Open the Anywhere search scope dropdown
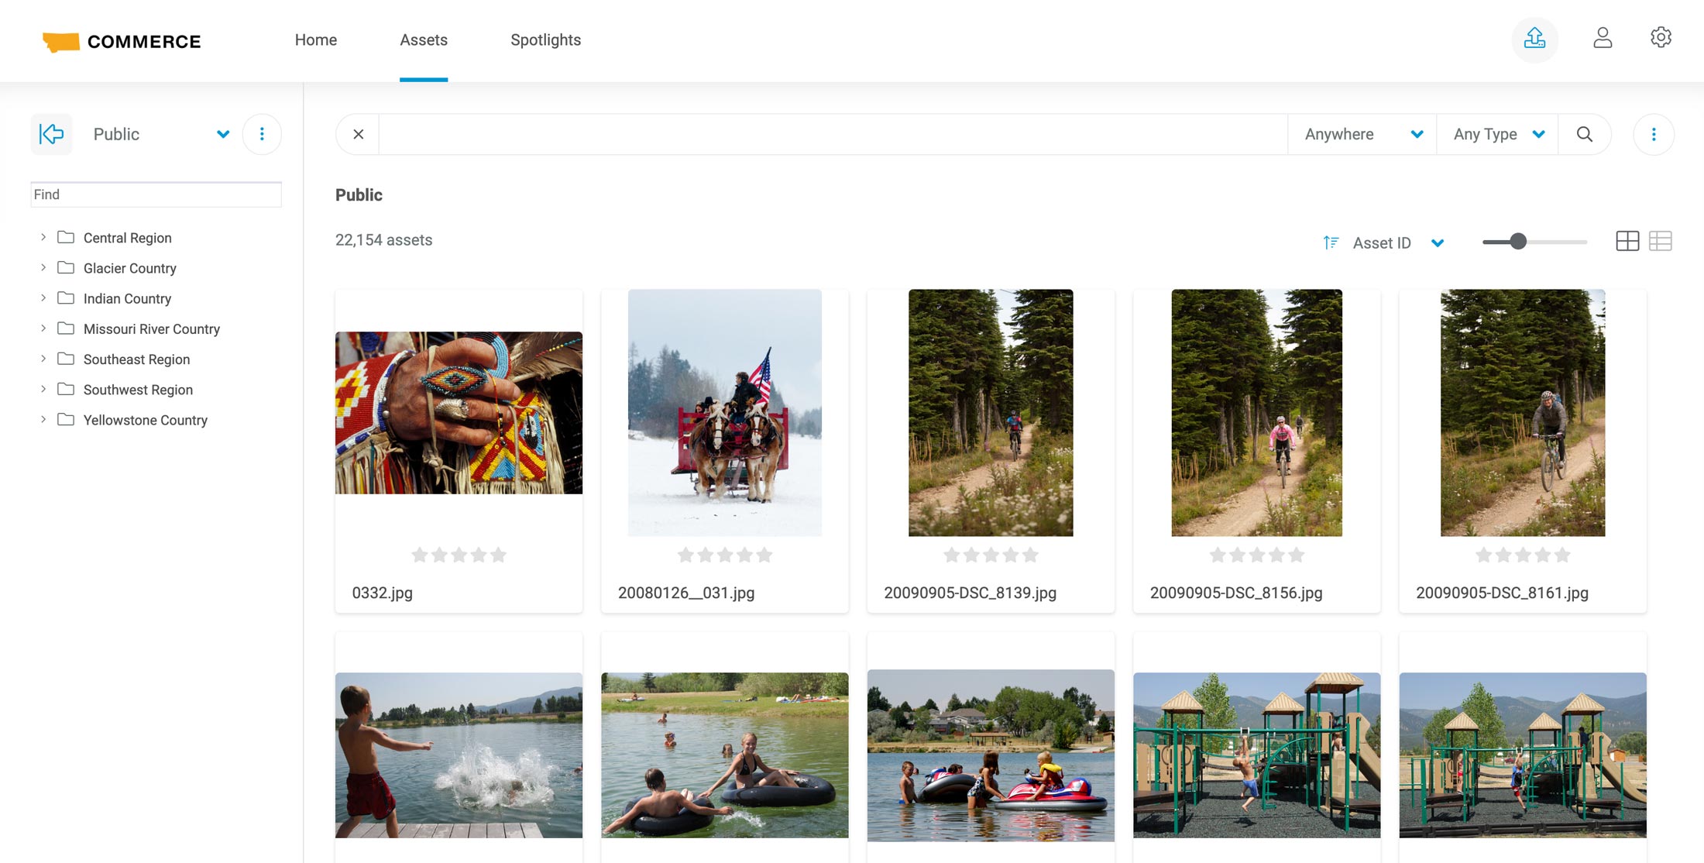Image resolution: width=1704 pixels, height=863 pixels. pos(1362,134)
